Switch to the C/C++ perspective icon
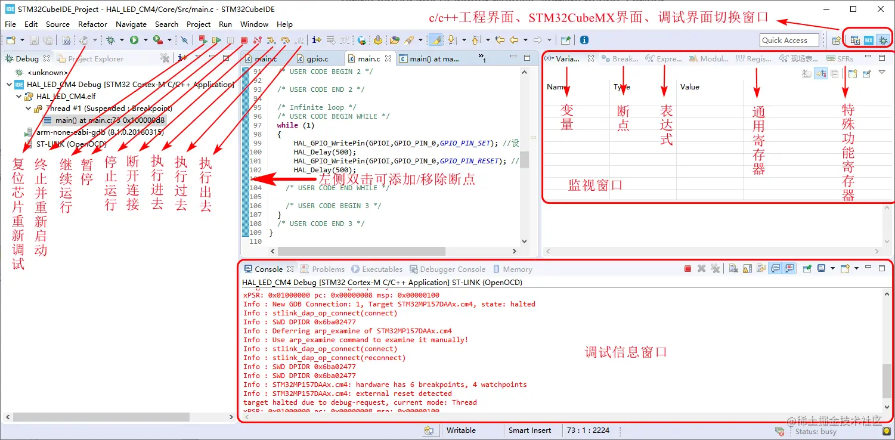895x440 pixels. (x=855, y=40)
